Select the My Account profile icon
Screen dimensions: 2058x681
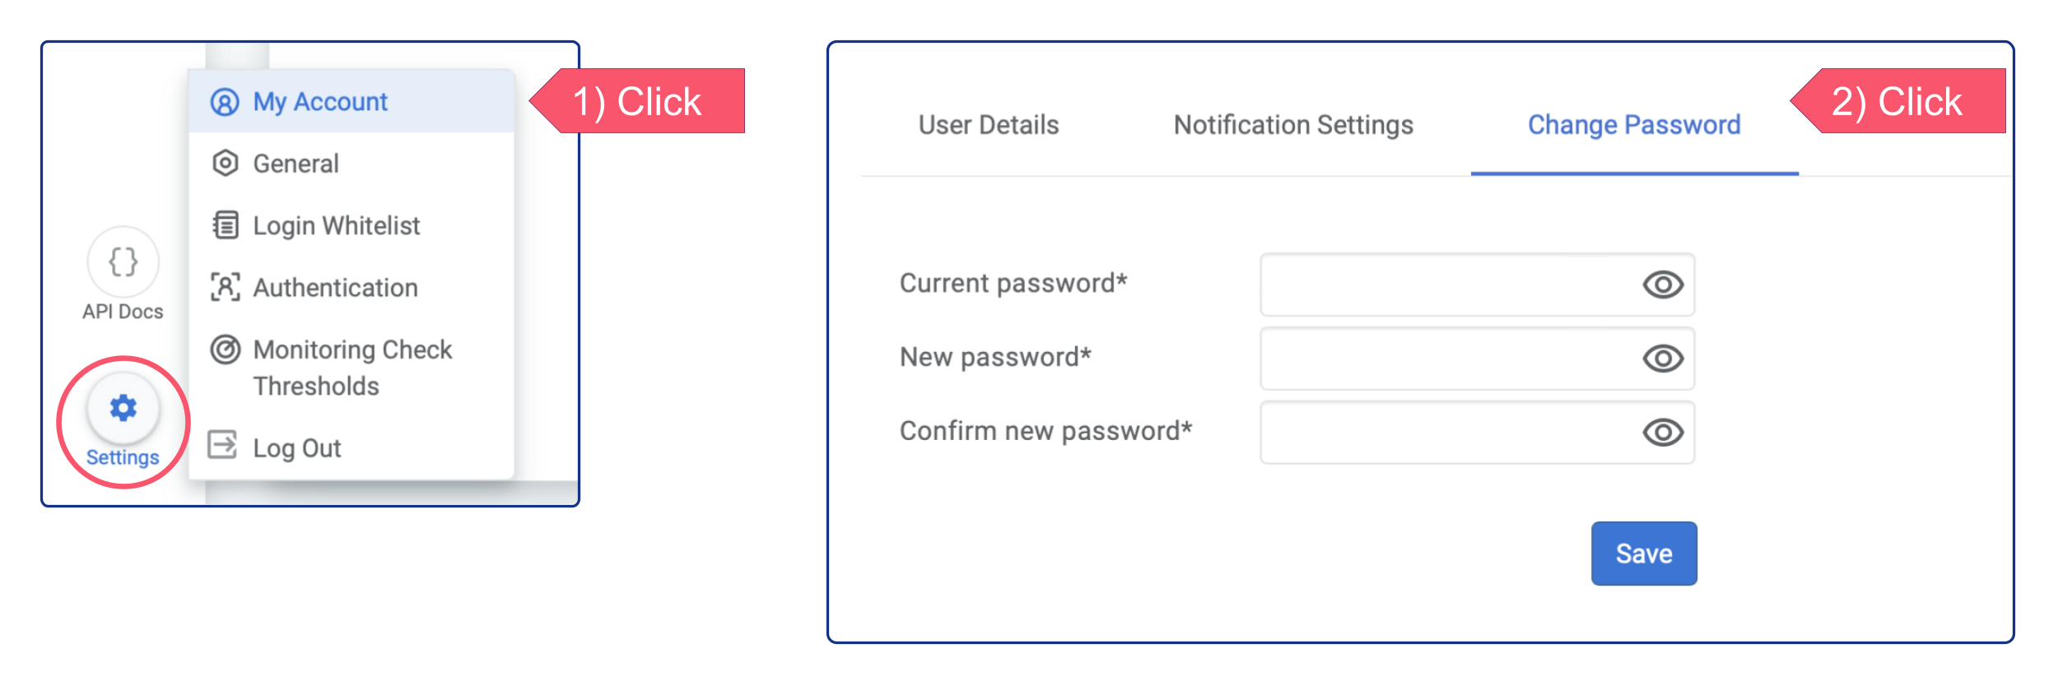point(222,102)
